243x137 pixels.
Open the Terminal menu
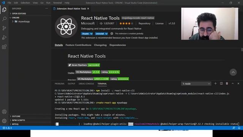(57, 3)
